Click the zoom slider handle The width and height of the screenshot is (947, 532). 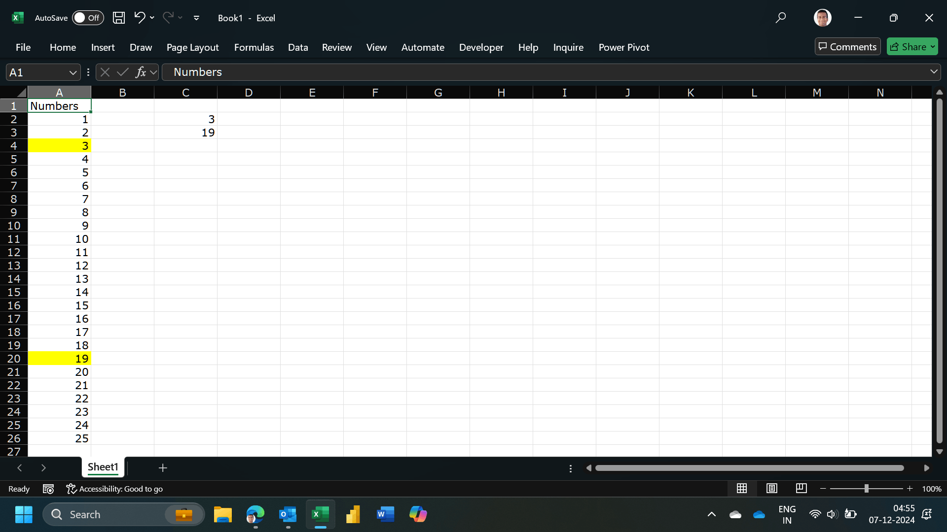click(866, 489)
